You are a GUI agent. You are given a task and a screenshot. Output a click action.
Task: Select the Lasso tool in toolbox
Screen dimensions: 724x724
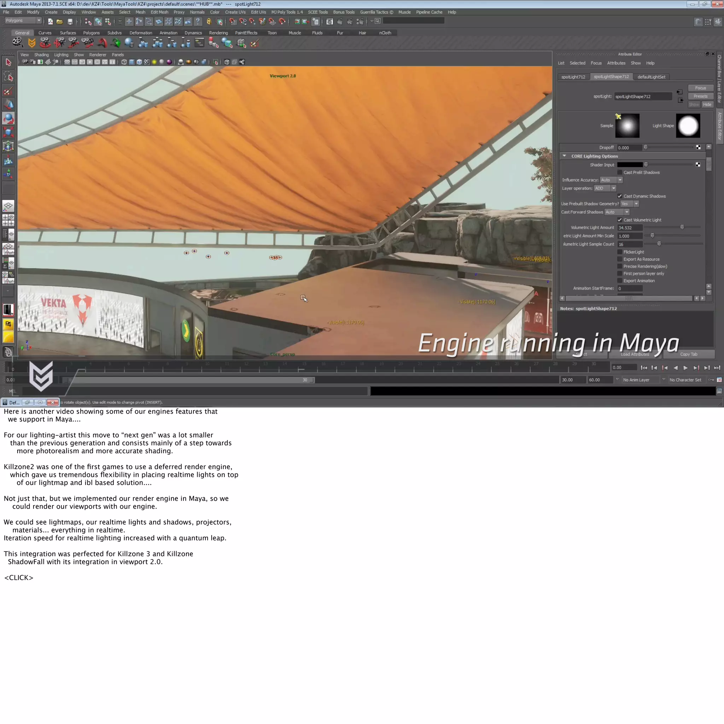tap(8, 77)
